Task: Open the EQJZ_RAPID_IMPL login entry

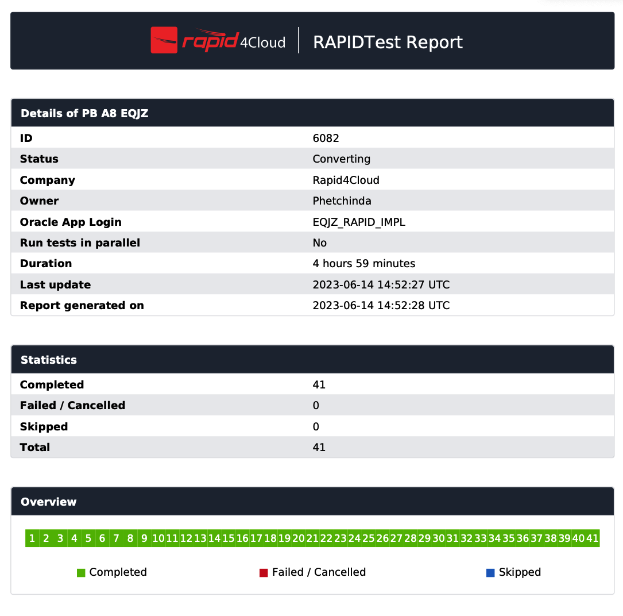Action: pyautogui.click(x=359, y=222)
